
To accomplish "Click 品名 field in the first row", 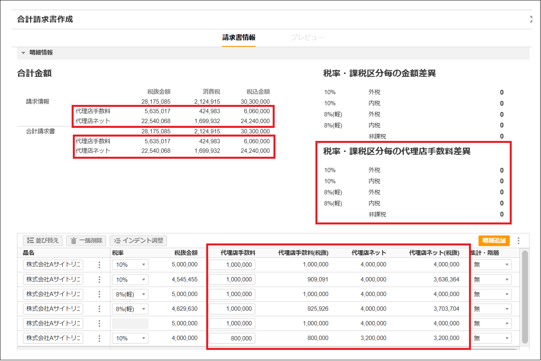I will point(53,264).
